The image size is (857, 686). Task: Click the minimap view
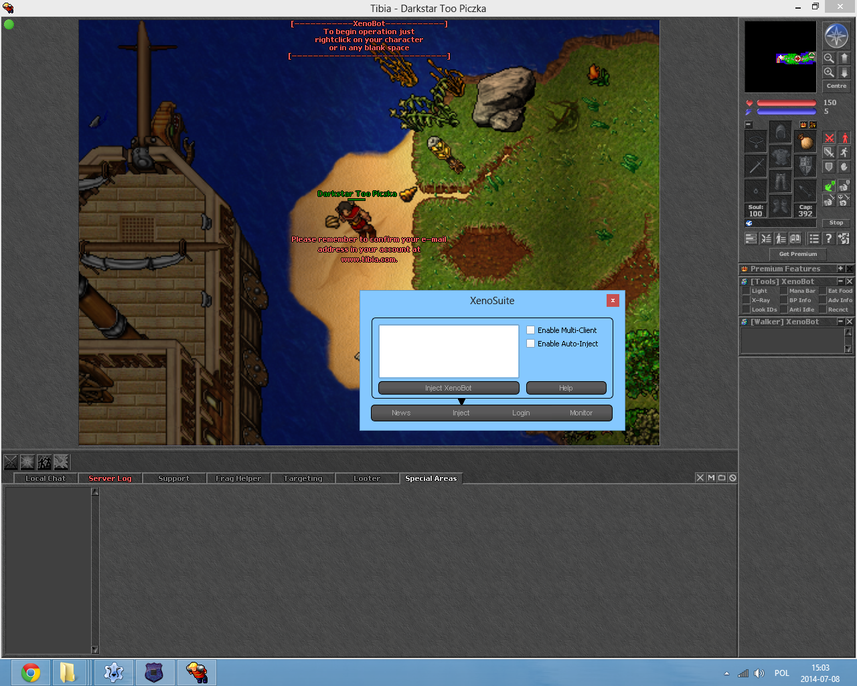coord(781,57)
